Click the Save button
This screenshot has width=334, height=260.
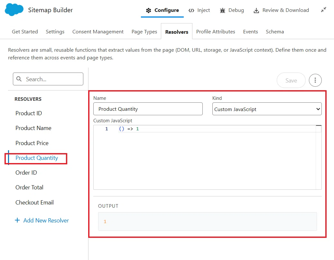pos(291,80)
